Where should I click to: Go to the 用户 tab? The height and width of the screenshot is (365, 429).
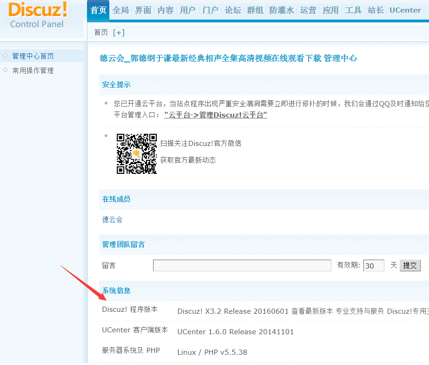coord(188,10)
